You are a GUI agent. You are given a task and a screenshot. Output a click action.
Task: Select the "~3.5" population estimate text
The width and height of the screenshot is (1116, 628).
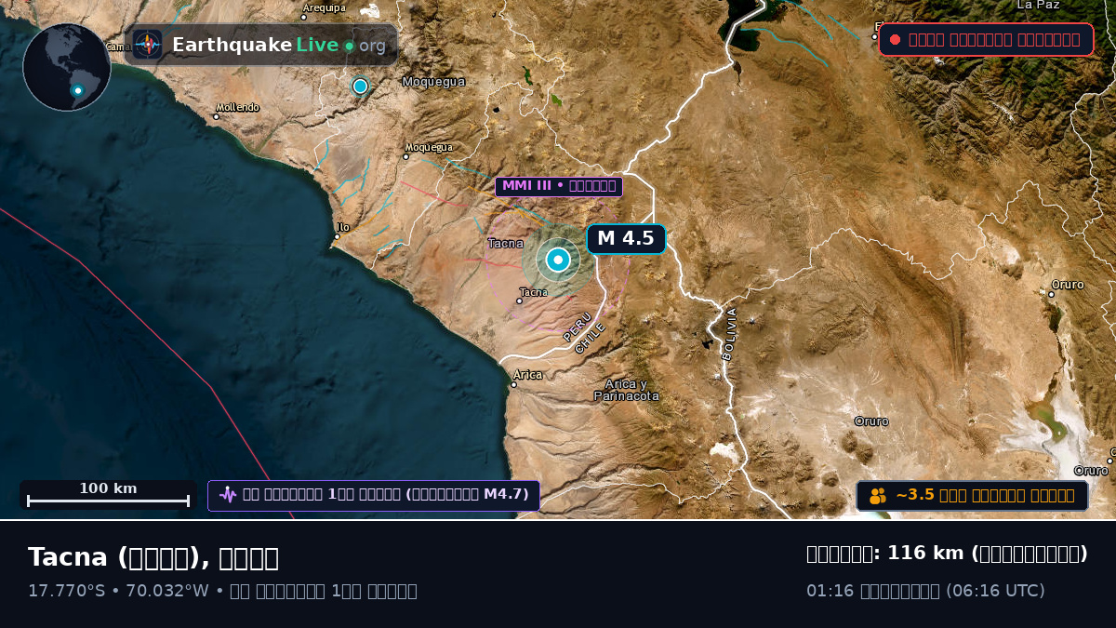click(x=914, y=495)
